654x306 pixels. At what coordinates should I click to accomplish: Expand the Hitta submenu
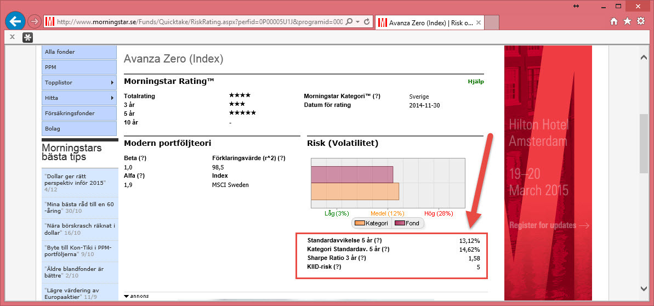point(112,98)
